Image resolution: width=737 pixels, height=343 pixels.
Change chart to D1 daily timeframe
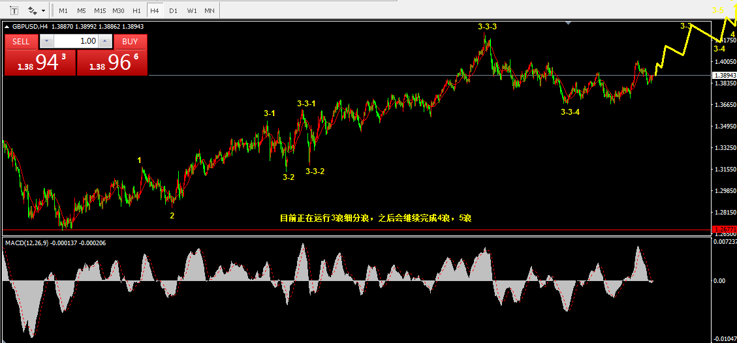click(173, 10)
